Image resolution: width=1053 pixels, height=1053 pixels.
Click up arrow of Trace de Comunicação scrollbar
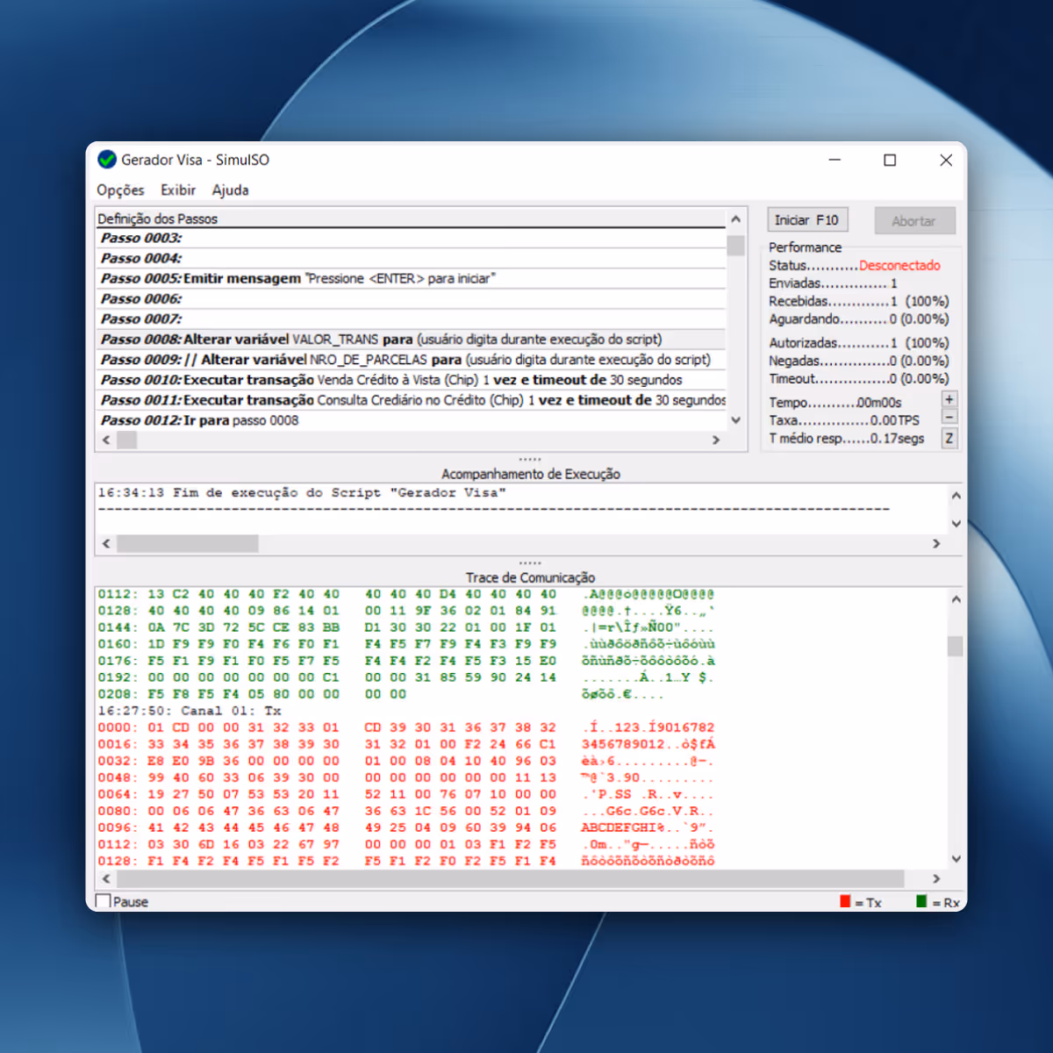tap(956, 599)
